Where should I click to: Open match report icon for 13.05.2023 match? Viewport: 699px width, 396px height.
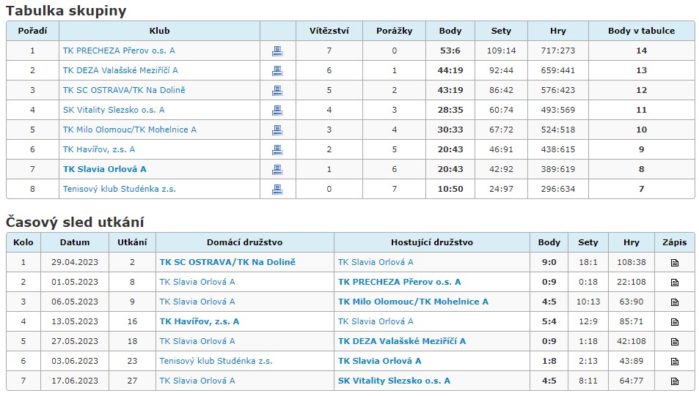675,322
